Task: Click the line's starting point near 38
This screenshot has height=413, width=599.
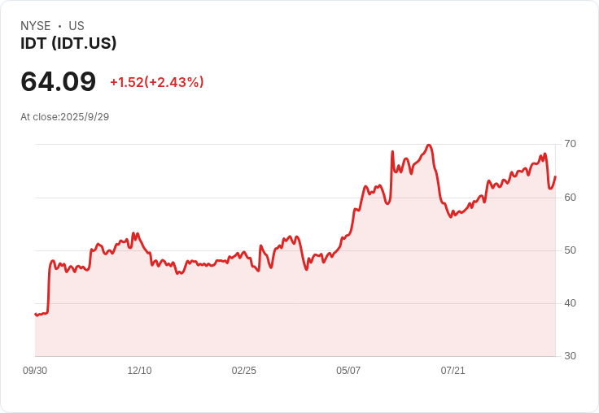Action: 36,314
